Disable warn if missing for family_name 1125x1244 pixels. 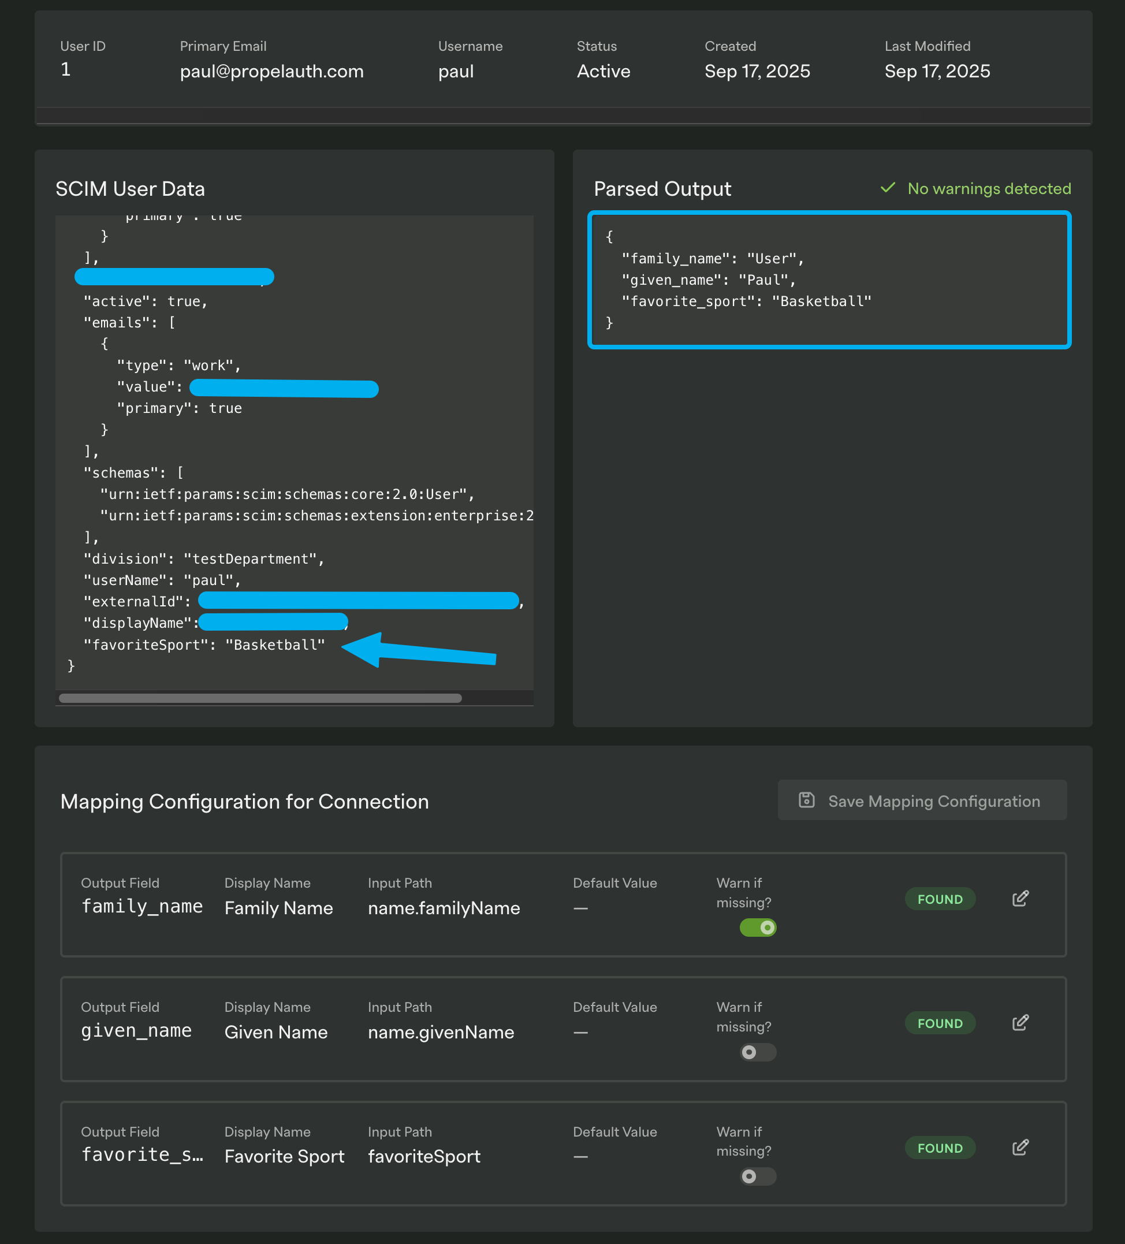(x=758, y=928)
